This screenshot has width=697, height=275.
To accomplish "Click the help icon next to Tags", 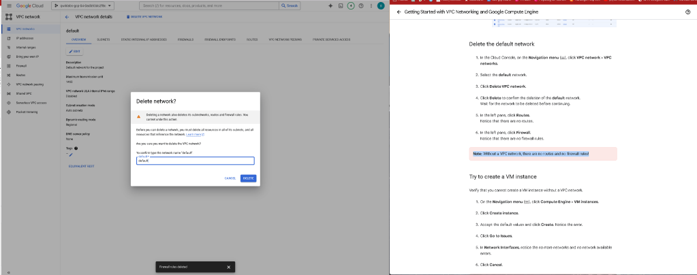I will (76, 148).
